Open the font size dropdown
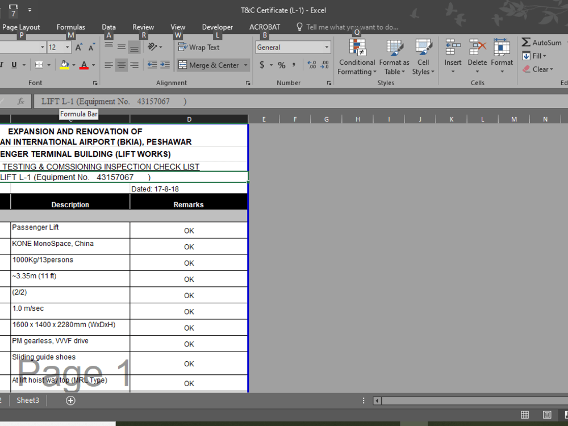 [x=68, y=48]
